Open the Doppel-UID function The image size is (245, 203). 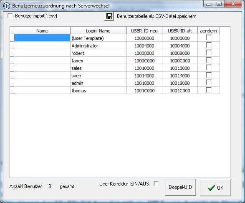point(180,187)
